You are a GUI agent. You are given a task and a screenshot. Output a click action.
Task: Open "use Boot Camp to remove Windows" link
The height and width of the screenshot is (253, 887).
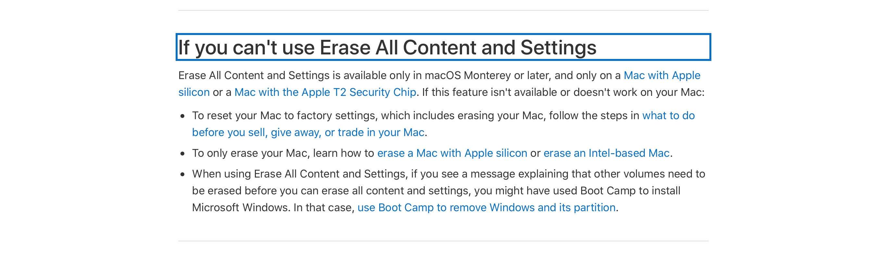[x=486, y=208]
